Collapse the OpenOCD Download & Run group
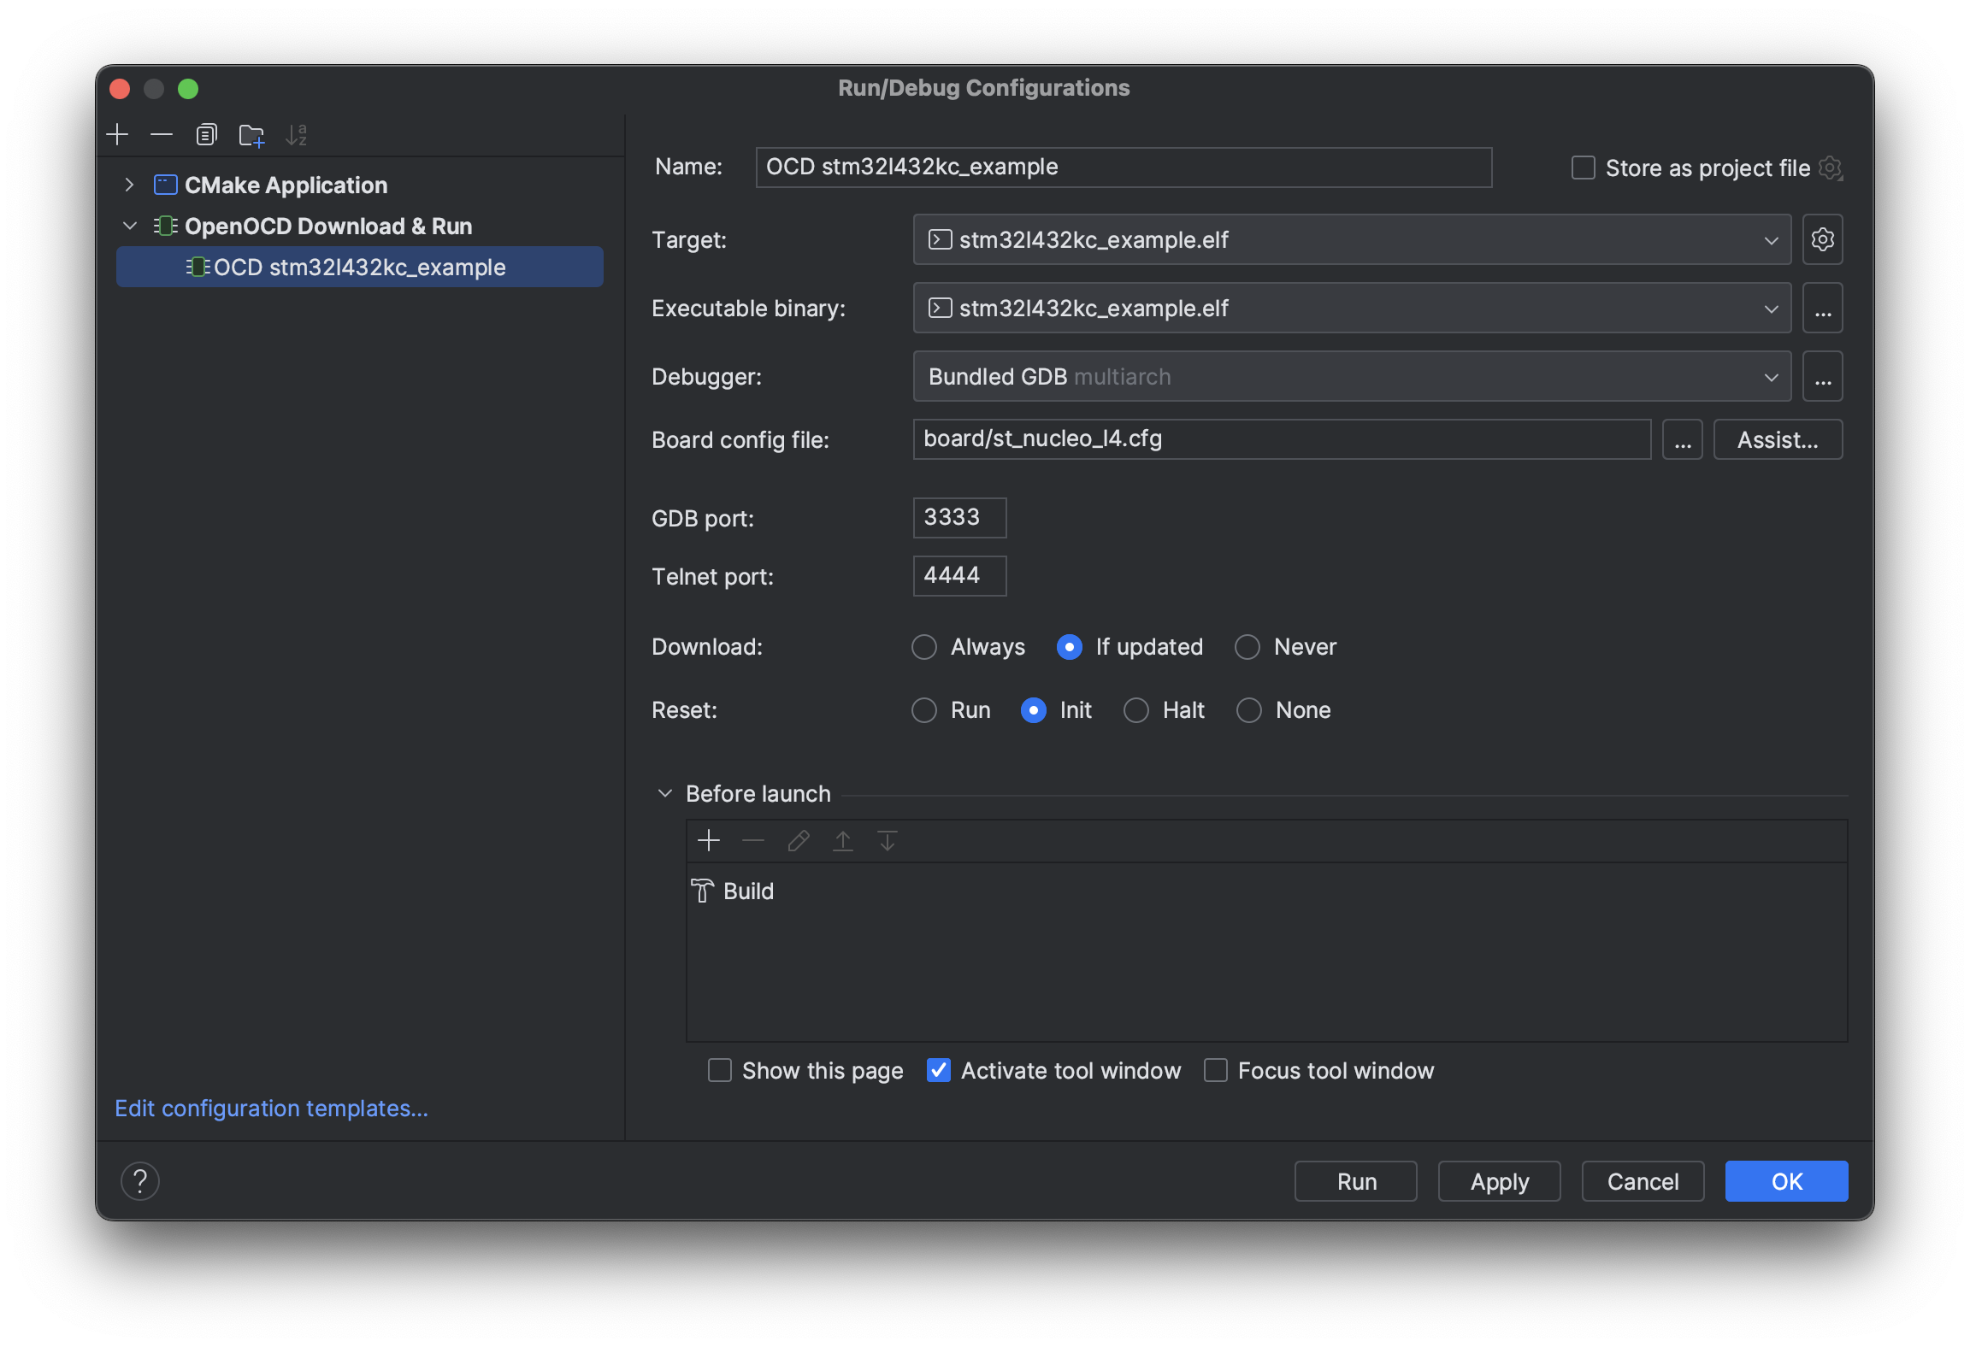This screenshot has width=1970, height=1347. click(x=130, y=226)
